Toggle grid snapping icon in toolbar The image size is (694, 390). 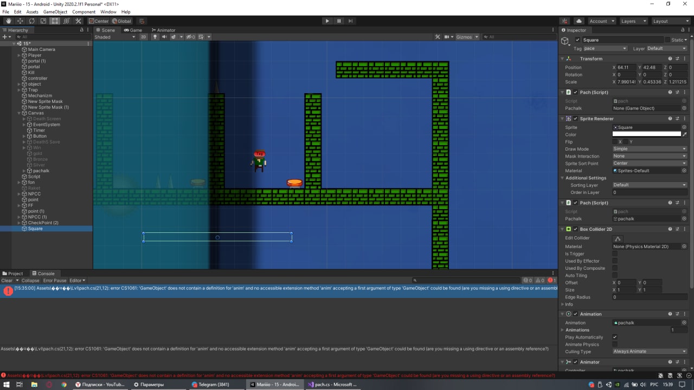[142, 21]
